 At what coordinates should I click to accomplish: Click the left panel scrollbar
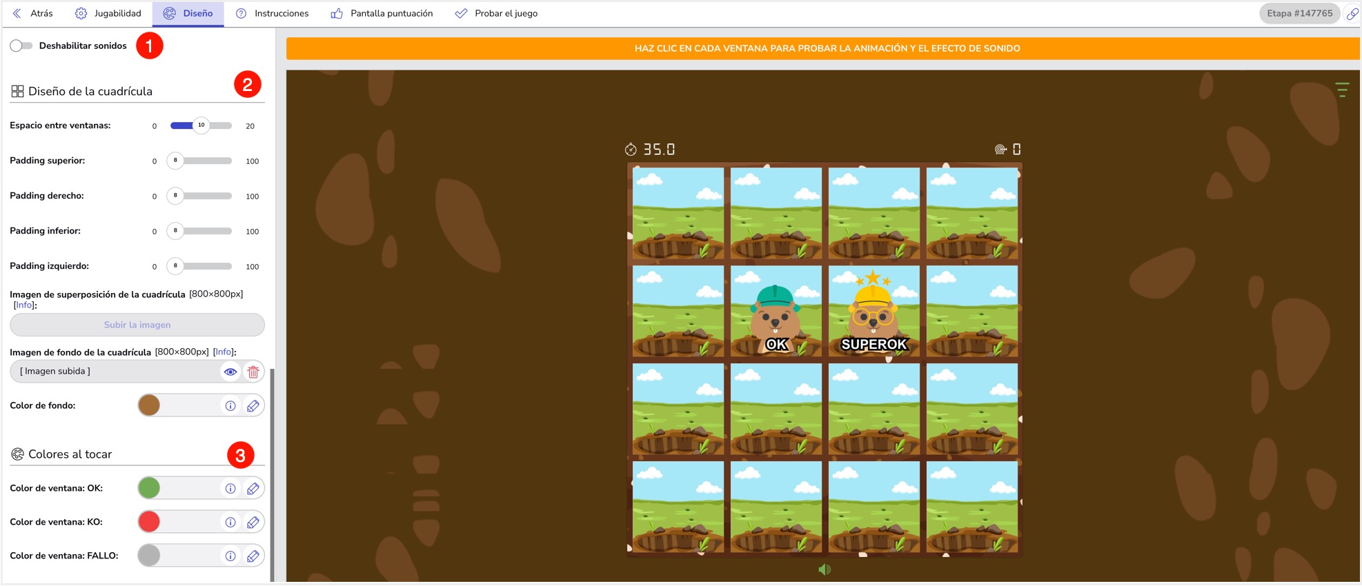273,474
